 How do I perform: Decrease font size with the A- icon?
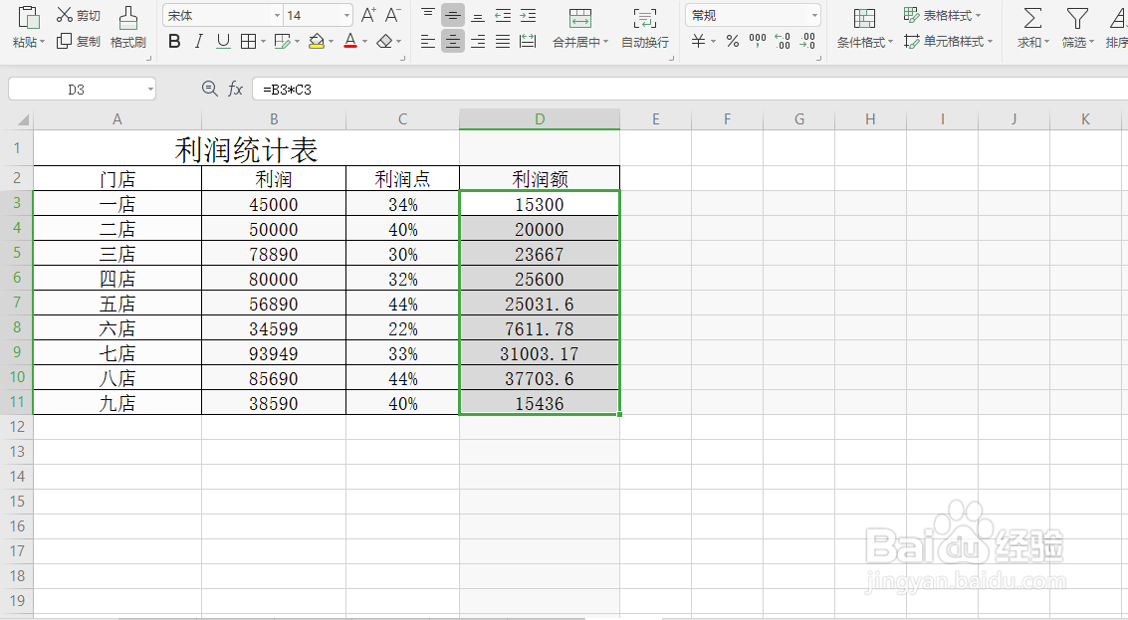click(x=393, y=15)
